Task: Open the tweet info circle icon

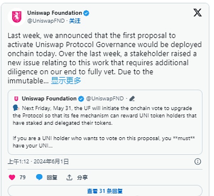Action: point(197,161)
